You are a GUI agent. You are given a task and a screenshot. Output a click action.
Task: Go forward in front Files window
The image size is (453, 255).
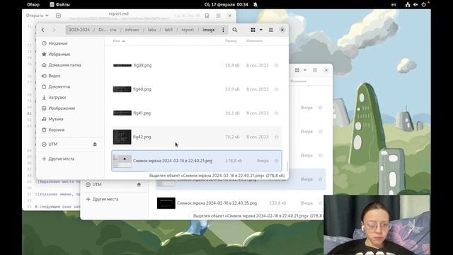coord(54,30)
